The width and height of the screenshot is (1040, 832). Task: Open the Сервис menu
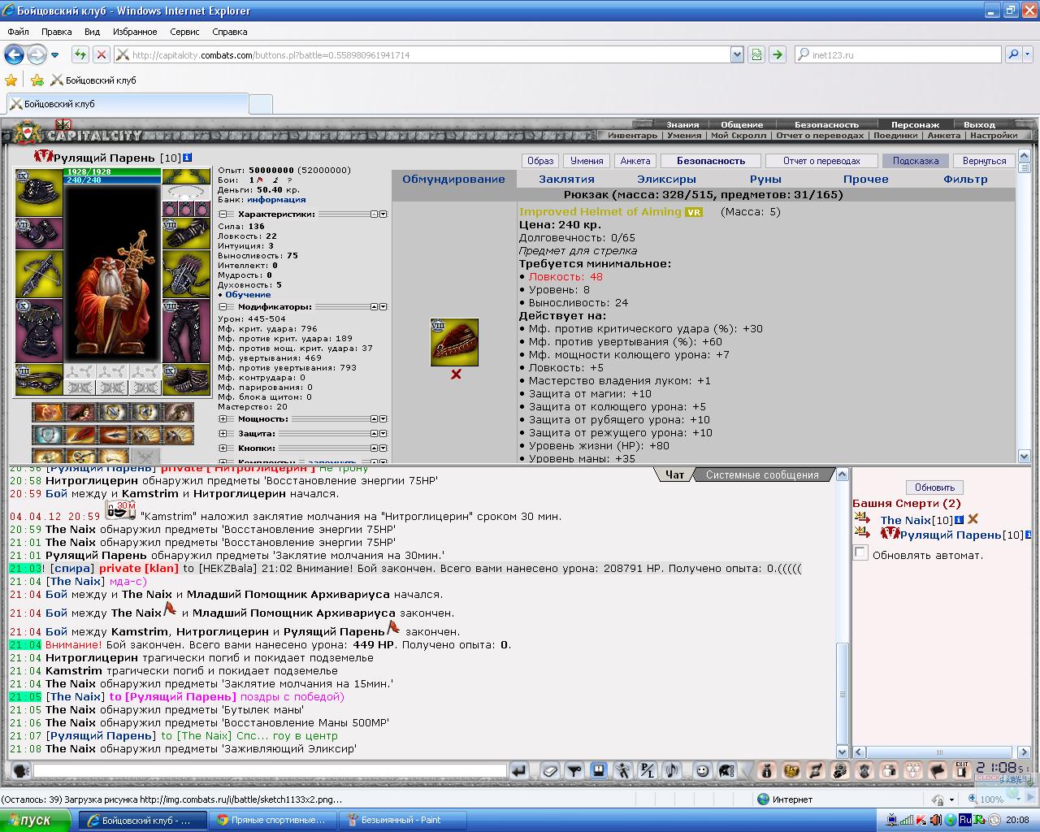click(x=184, y=32)
